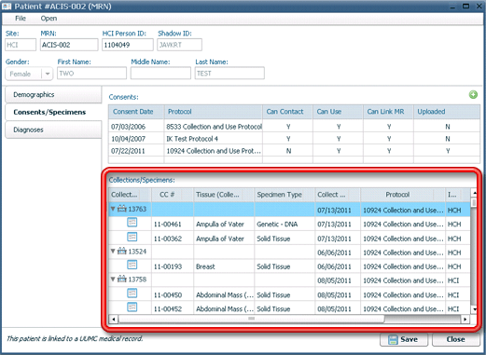Click into the HCI Person ID field
Viewport: 486px width, 355px height.
[x=128, y=45]
